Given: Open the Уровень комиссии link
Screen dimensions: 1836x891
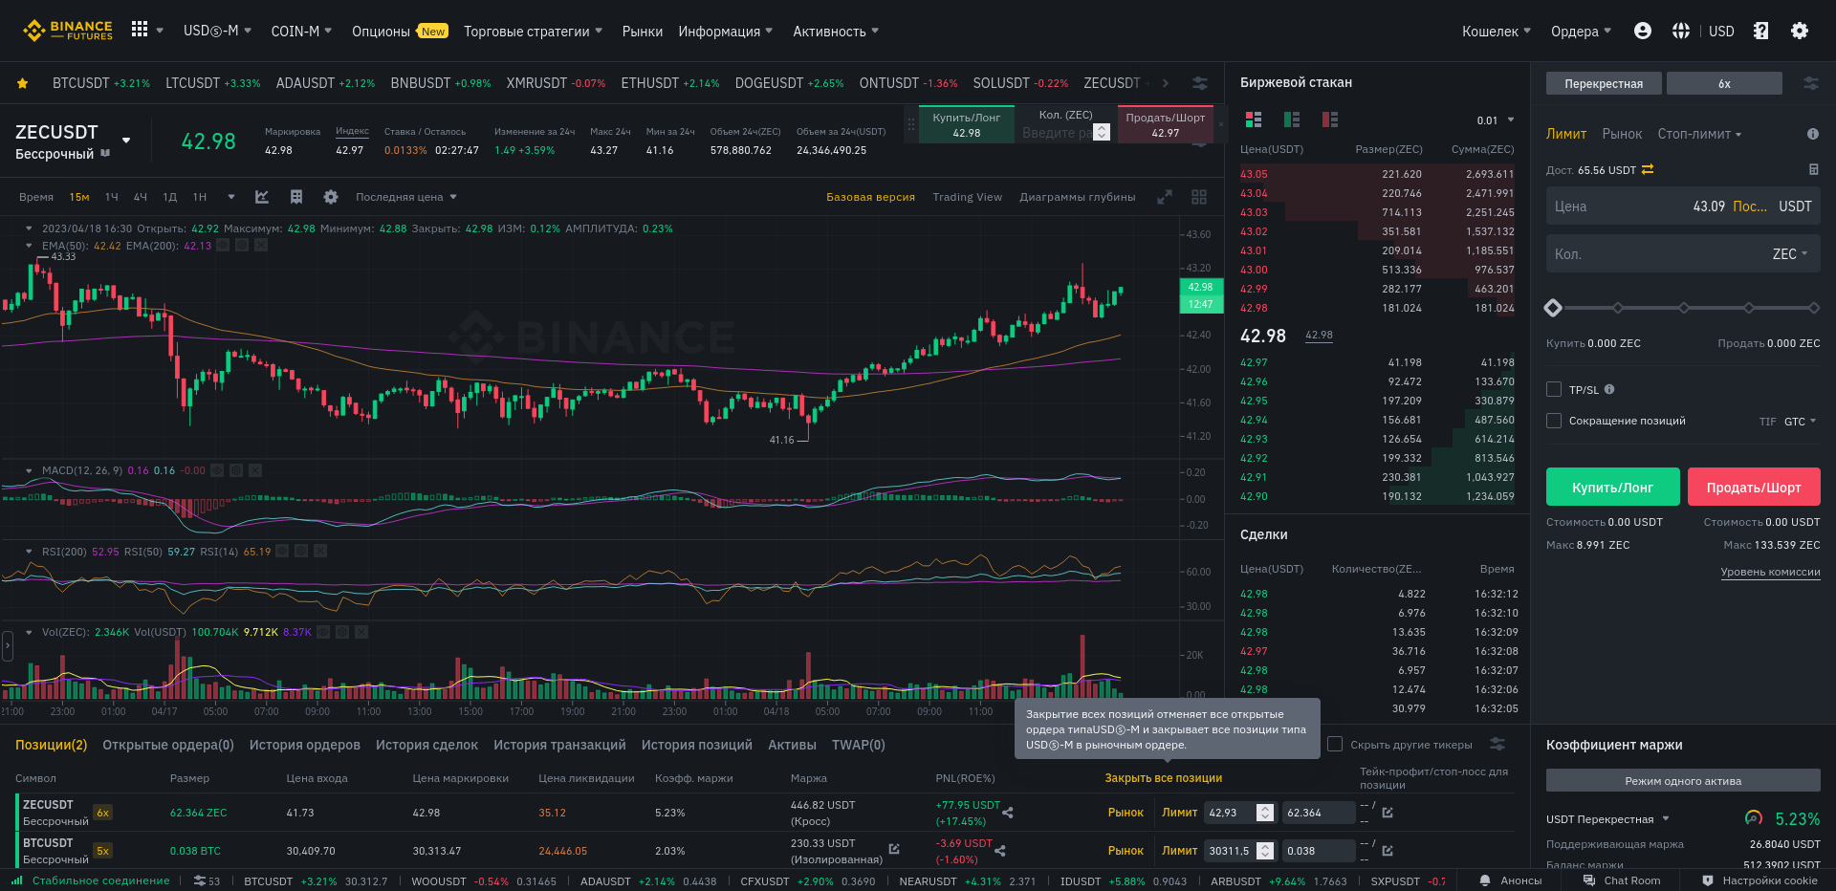Looking at the screenshot, I should (x=1771, y=572).
